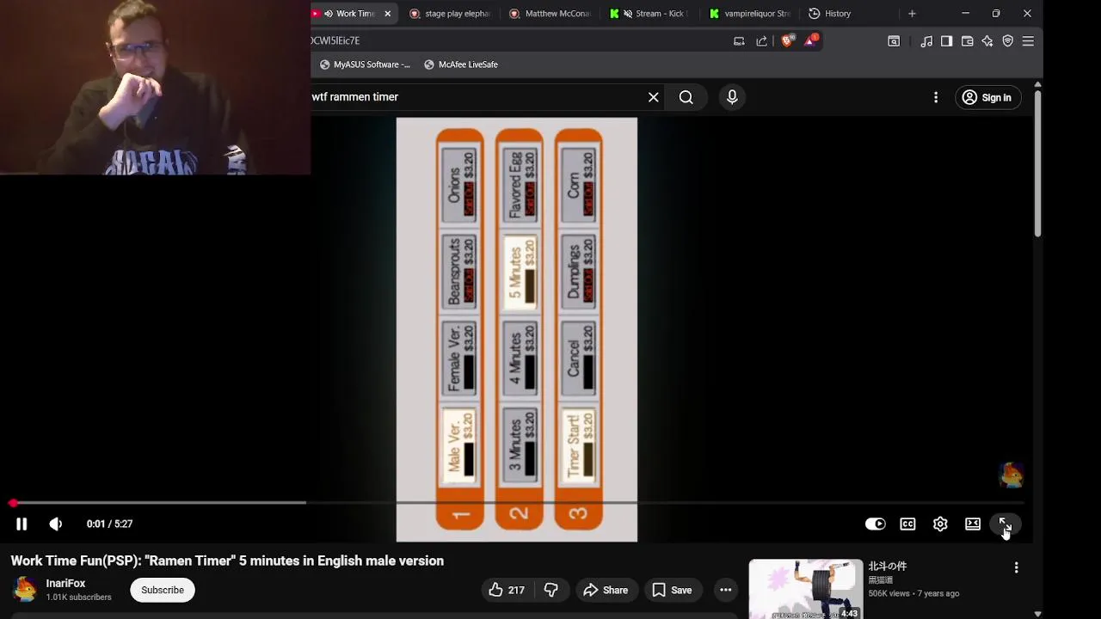This screenshot has width=1101, height=619.
Task: Switch to theater mode
Action: click(973, 524)
